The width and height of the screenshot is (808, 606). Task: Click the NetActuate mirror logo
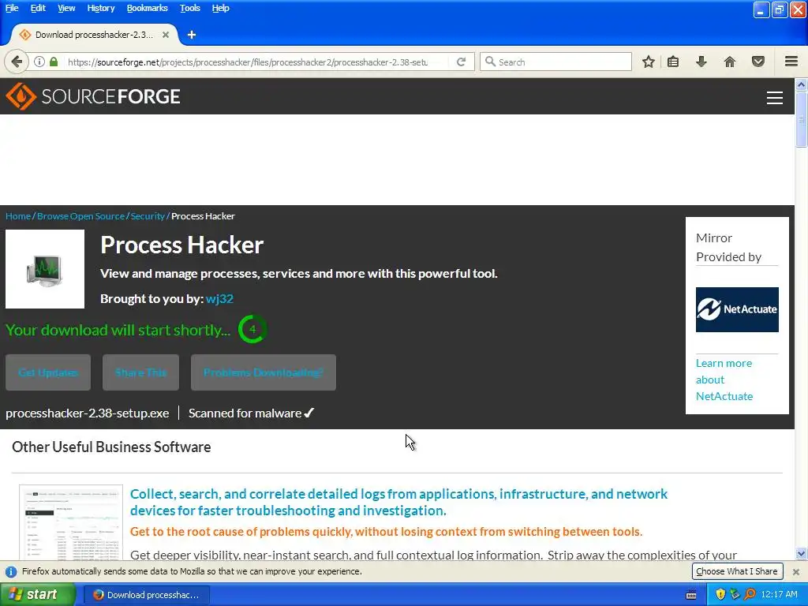tap(737, 309)
